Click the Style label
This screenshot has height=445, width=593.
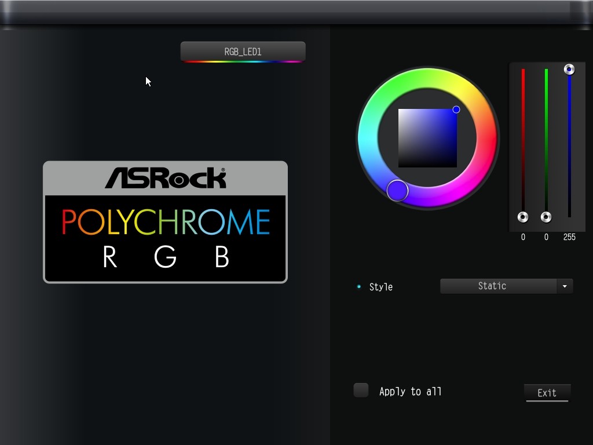(x=381, y=287)
